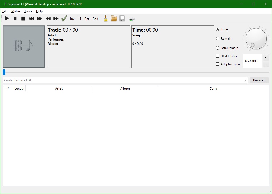Skip to the next track
The height and width of the screenshot is (194, 272).
point(39,18)
